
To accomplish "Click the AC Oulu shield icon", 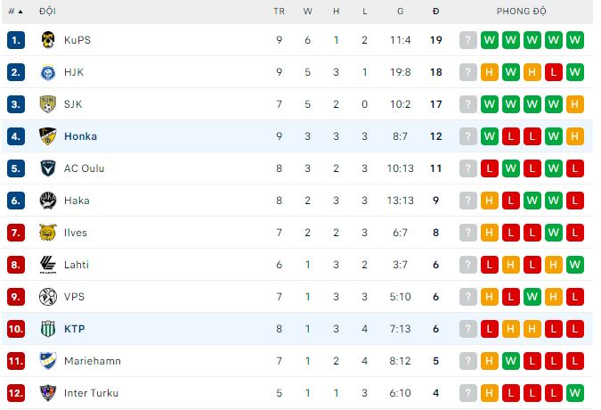I will click(48, 168).
